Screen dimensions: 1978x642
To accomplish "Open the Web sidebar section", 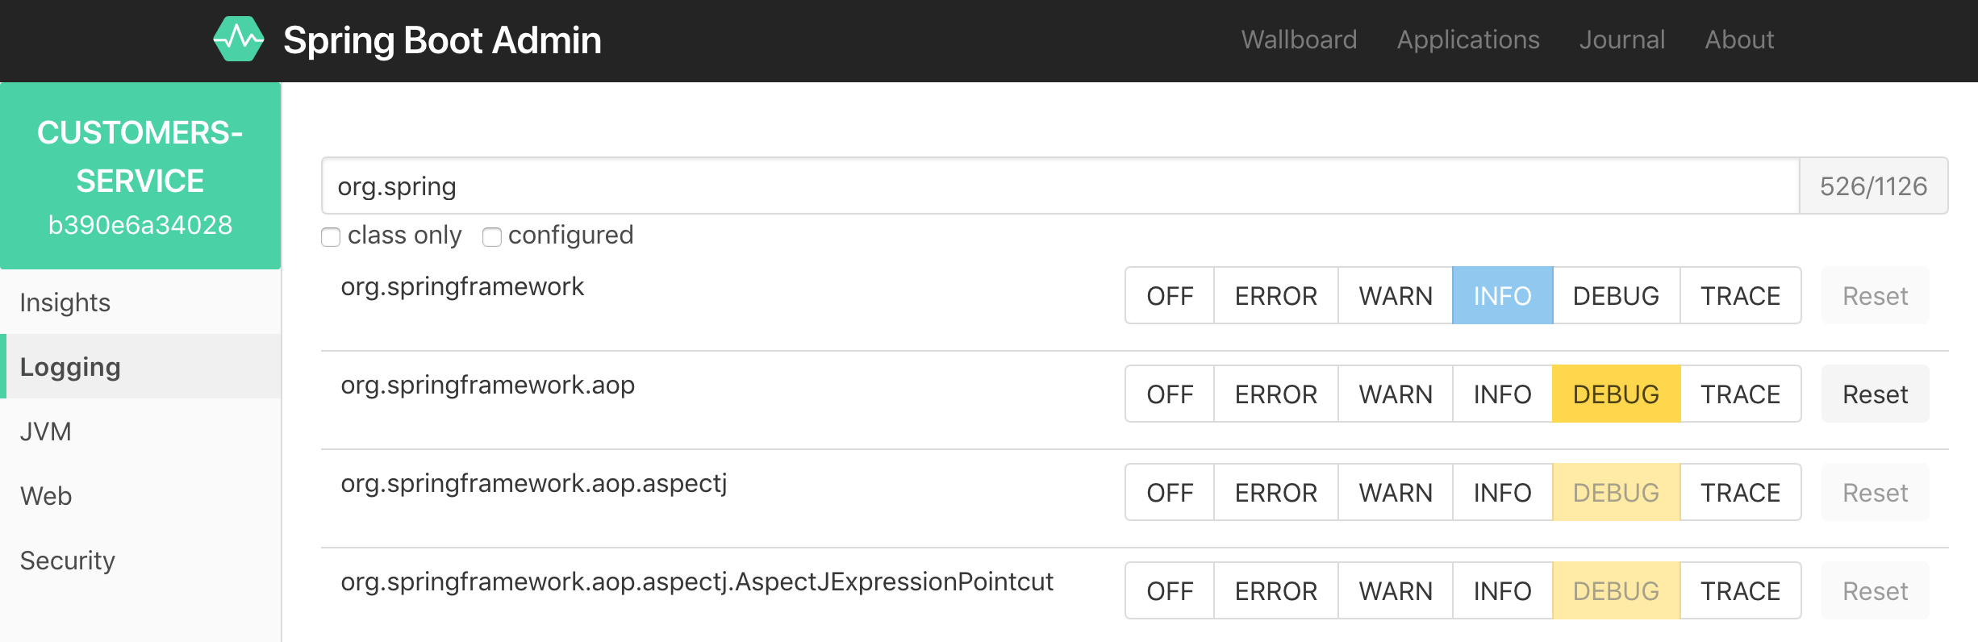I will click(x=46, y=496).
